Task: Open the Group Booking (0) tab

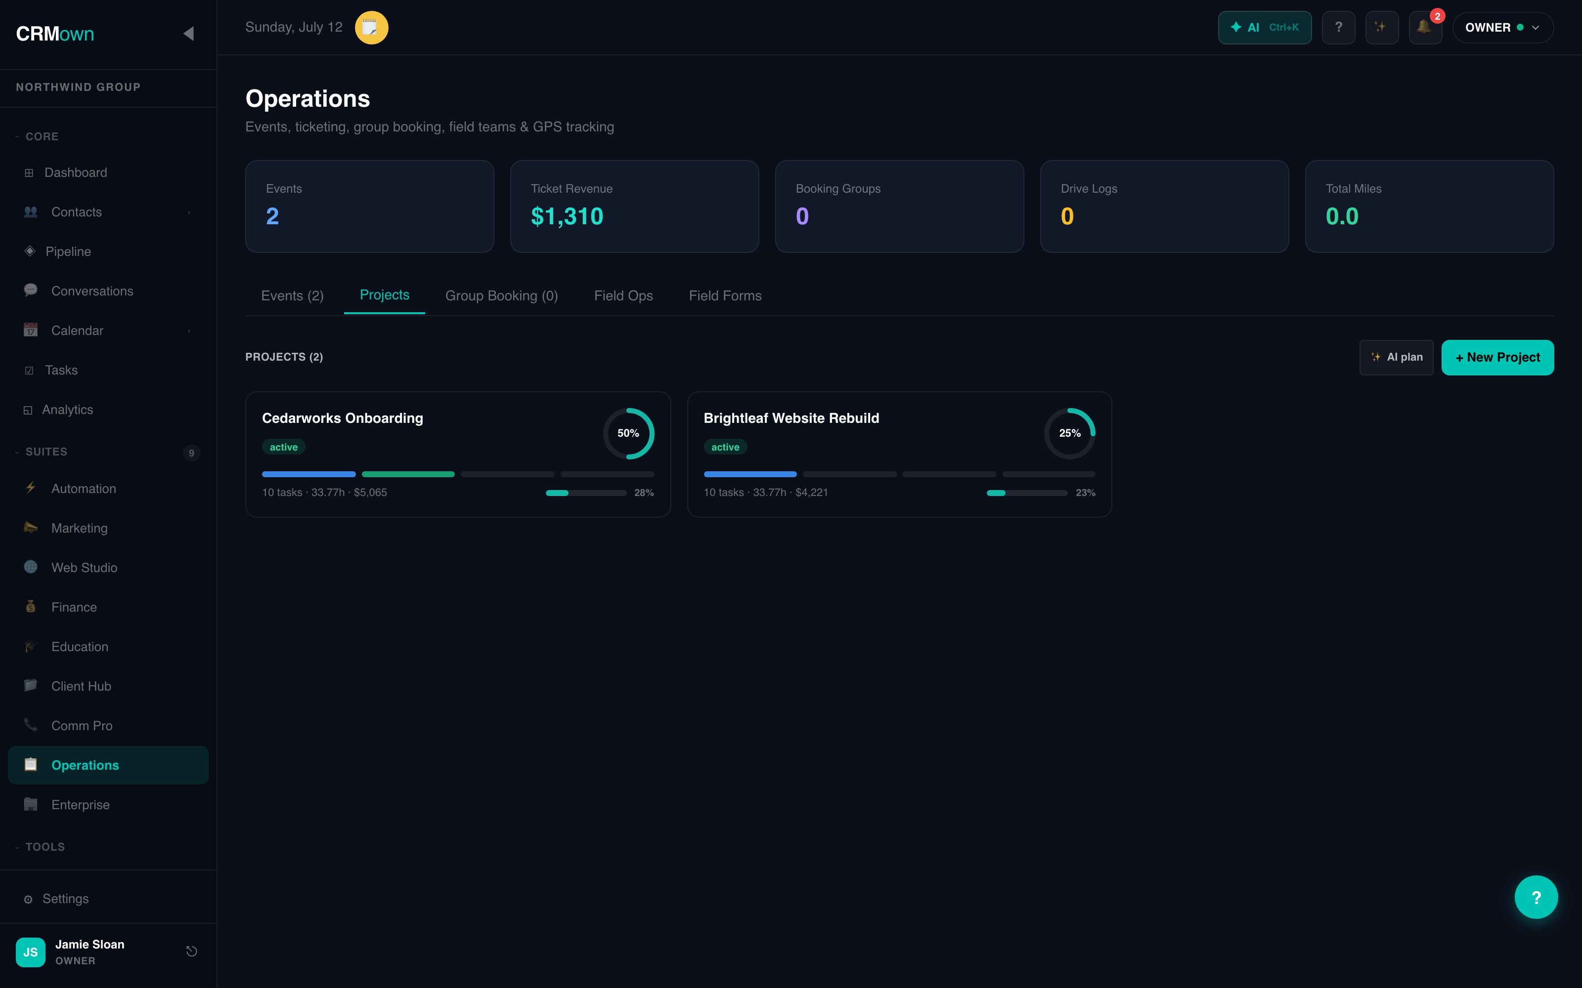Action: coord(501,295)
